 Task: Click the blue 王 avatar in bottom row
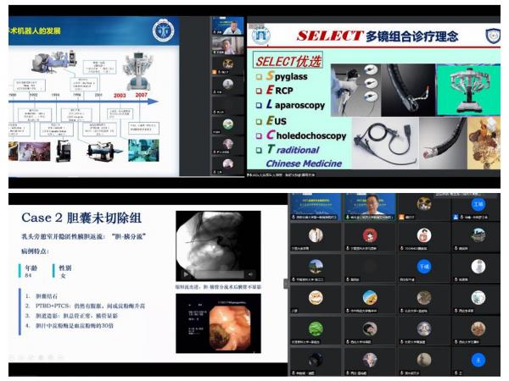pos(478,359)
